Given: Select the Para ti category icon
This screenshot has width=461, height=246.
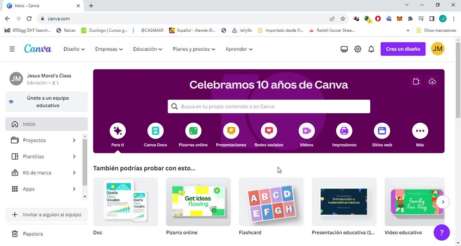Looking at the screenshot, I should [118, 131].
